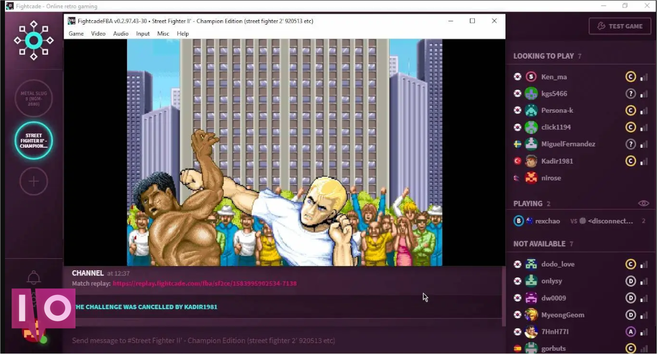The height and width of the screenshot is (354, 657).
Task: Select player name dodo_love in list
Action: (558, 264)
